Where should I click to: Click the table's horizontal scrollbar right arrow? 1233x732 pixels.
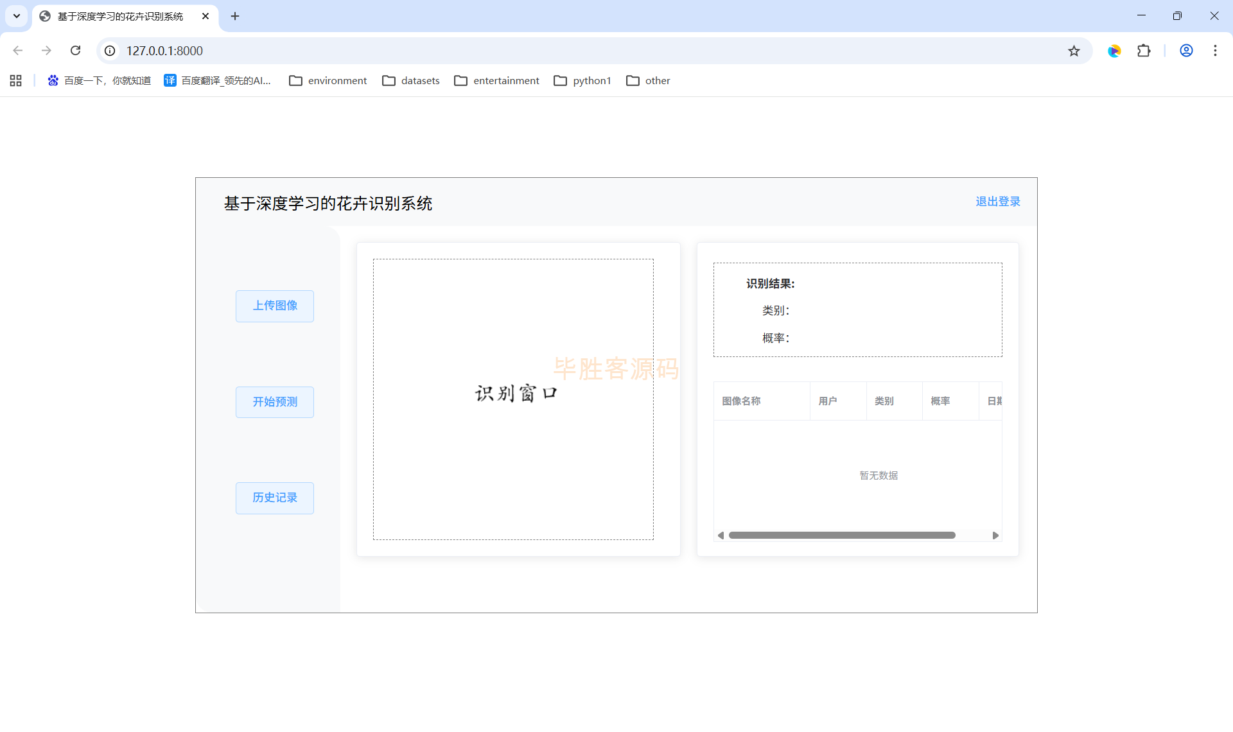(x=995, y=536)
